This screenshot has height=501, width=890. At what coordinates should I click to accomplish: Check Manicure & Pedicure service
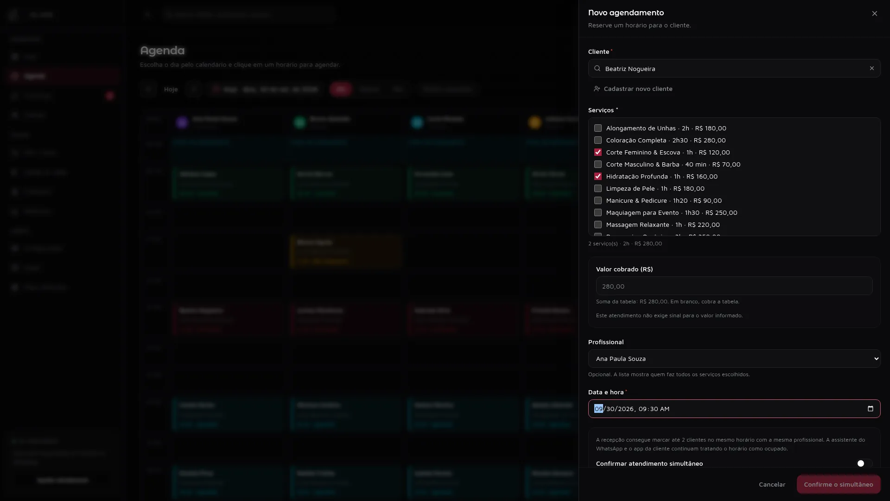pyautogui.click(x=598, y=200)
